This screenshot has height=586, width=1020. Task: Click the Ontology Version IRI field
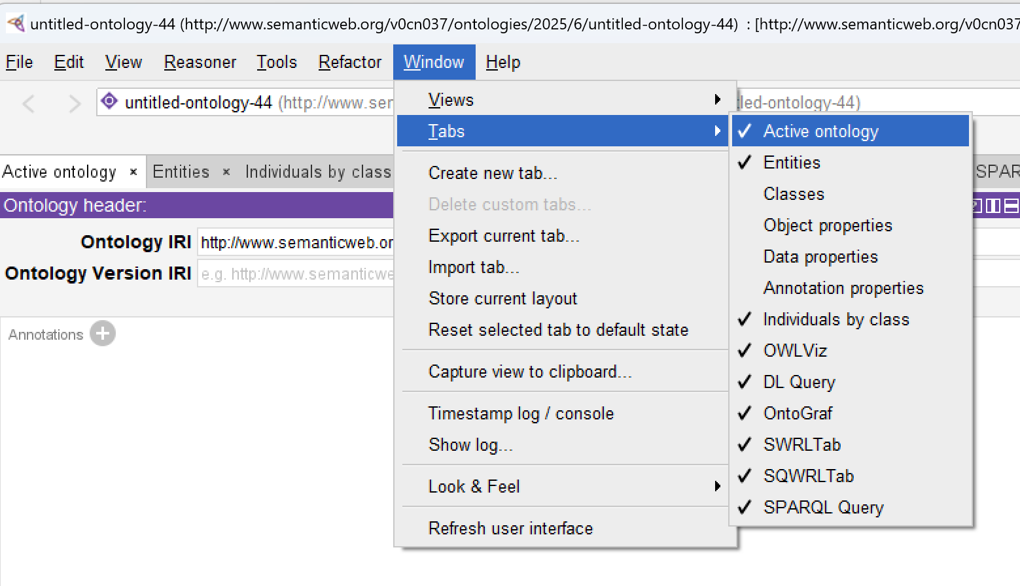[x=296, y=274]
